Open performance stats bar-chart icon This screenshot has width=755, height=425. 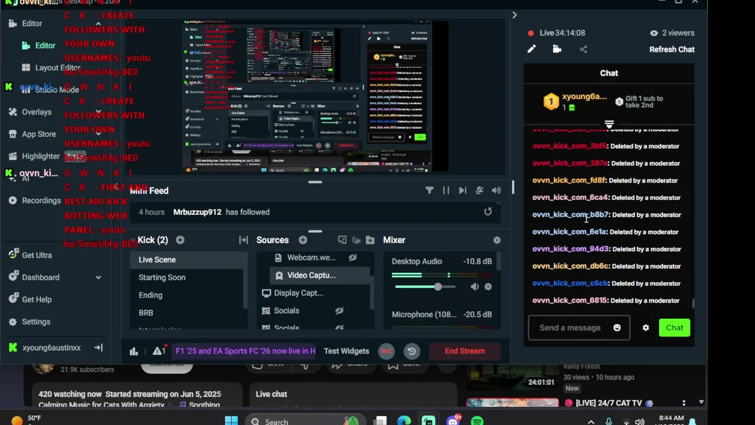coord(134,351)
